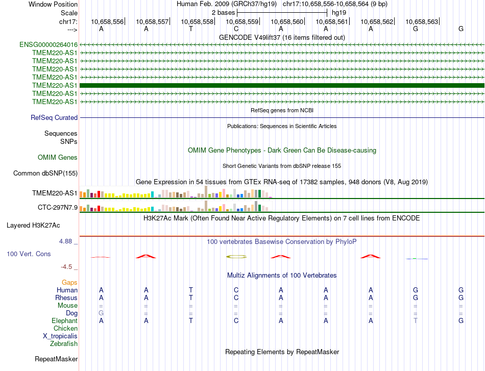Click the OMIM Genes track label

57,157
